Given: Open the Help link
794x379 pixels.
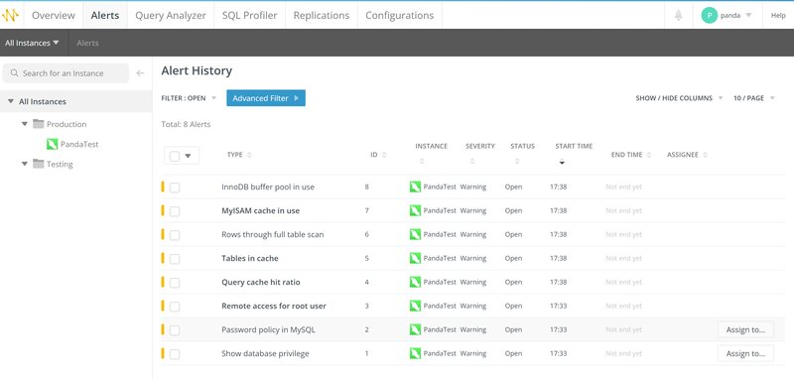Looking at the screenshot, I should [778, 15].
